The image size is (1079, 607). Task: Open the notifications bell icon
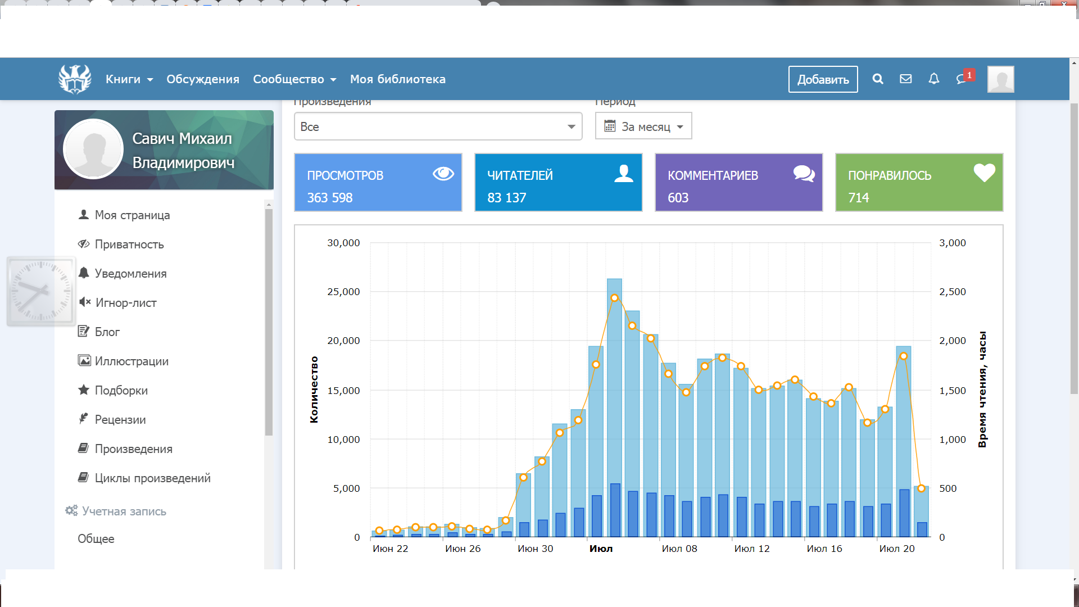point(934,79)
